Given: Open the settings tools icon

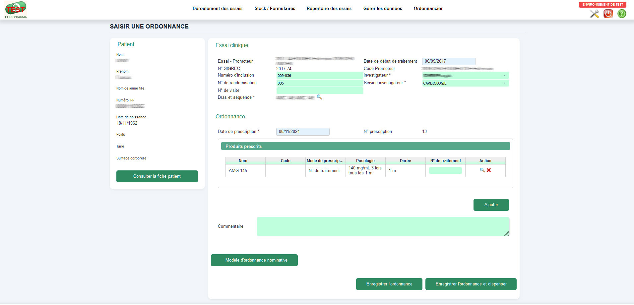Looking at the screenshot, I should [594, 14].
